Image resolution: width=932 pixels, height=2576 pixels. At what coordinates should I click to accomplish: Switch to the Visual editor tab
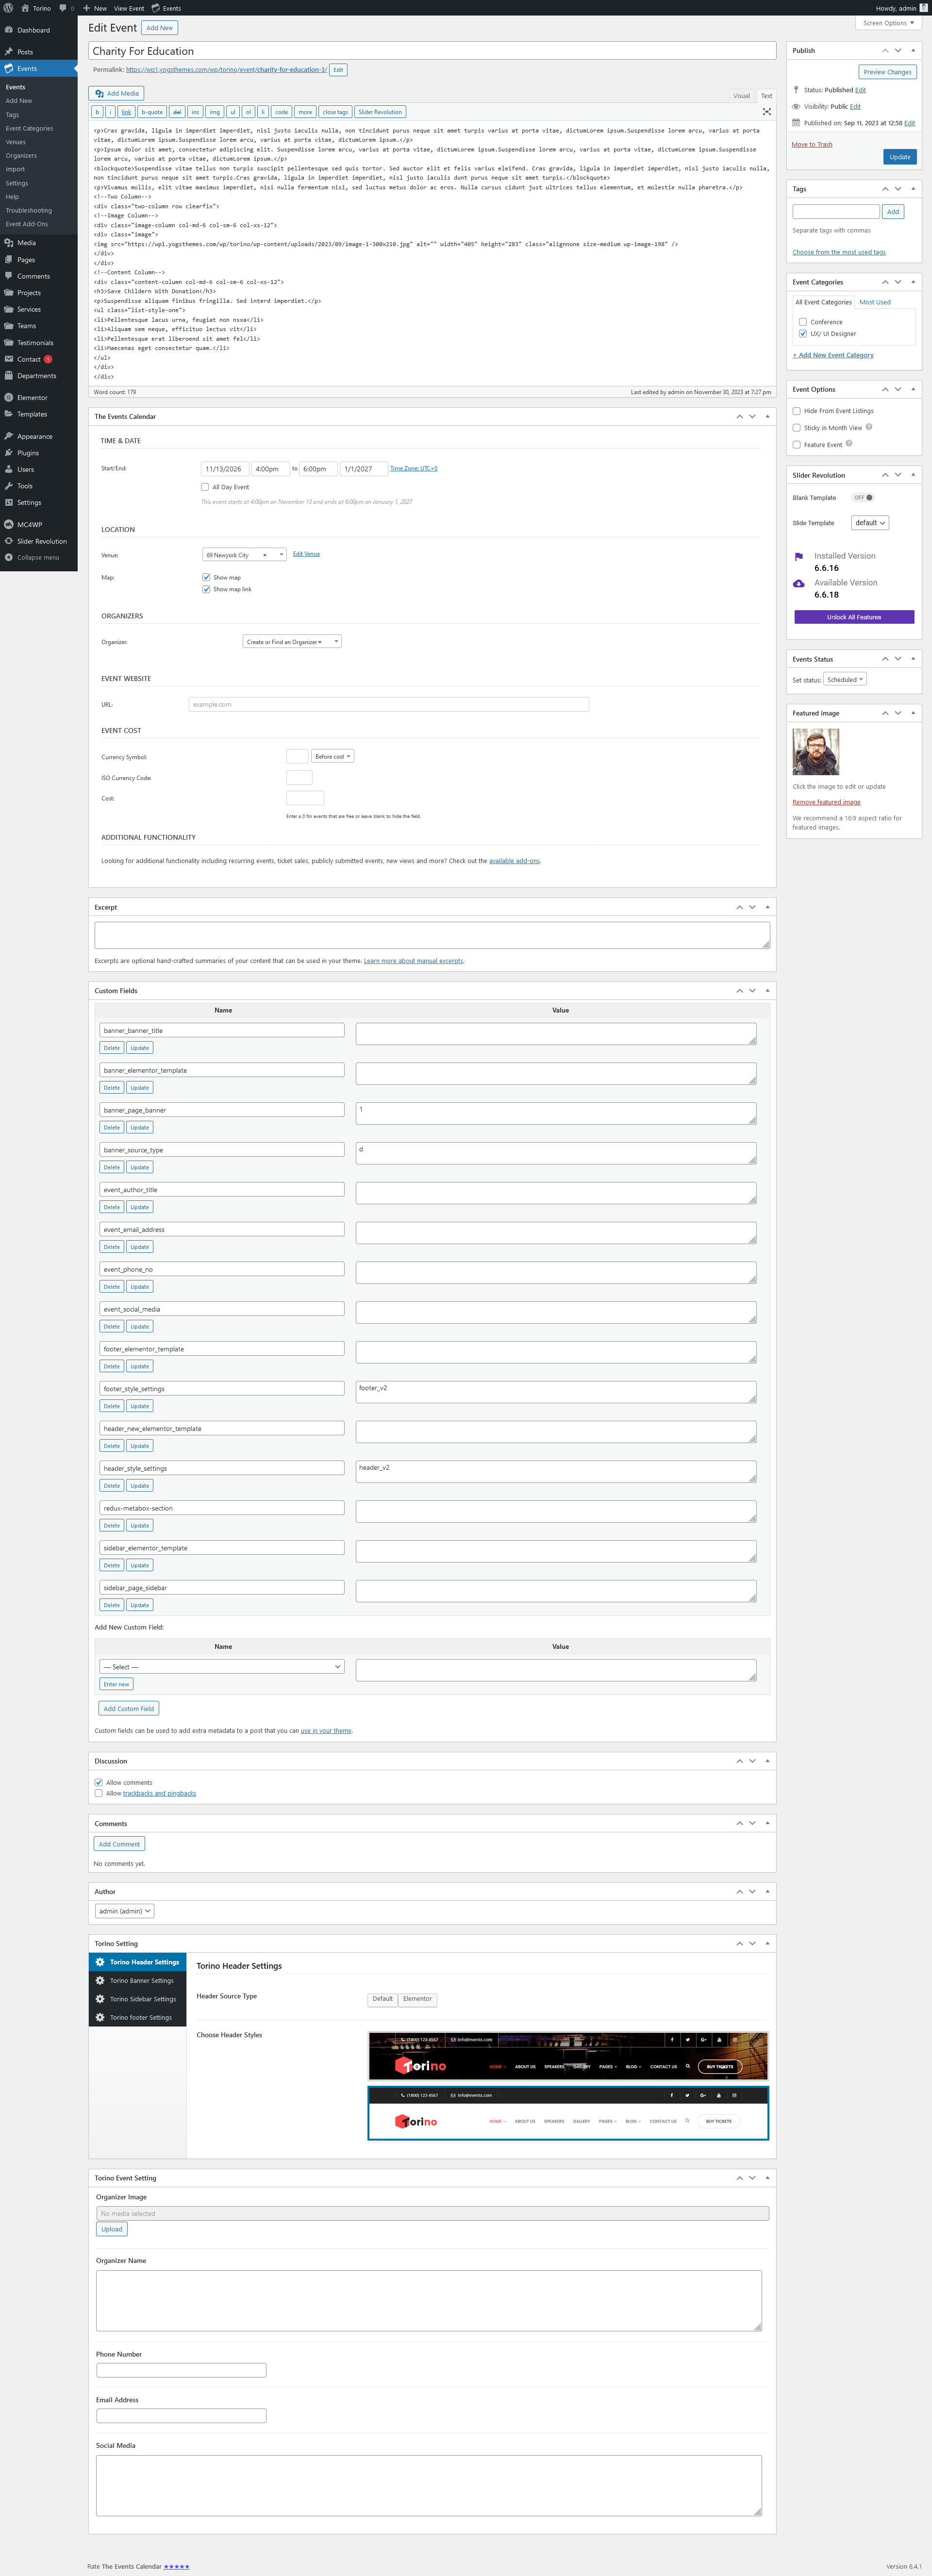[x=741, y=96]
